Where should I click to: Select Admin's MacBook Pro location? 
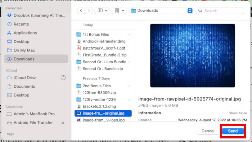coord(36,114)
